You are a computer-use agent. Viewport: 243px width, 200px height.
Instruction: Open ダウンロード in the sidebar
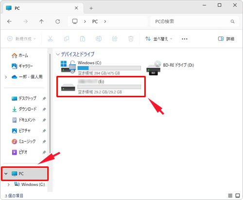pyautogui.click(x=24, y=109)
